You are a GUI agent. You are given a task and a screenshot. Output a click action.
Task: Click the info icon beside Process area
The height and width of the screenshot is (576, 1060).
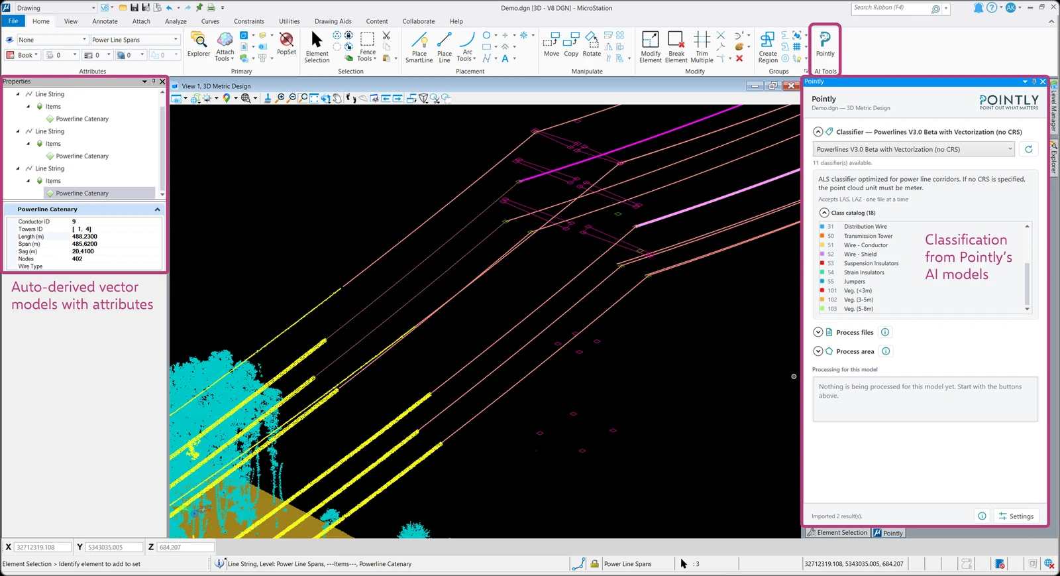[x=886, y=351]
